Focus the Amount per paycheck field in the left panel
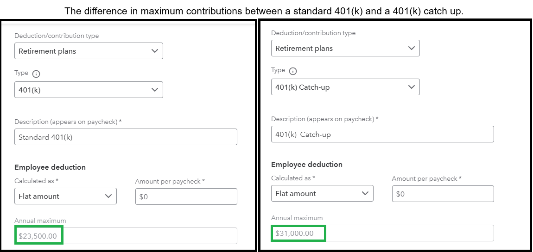The image size is (533, 252). coord(186,197)
